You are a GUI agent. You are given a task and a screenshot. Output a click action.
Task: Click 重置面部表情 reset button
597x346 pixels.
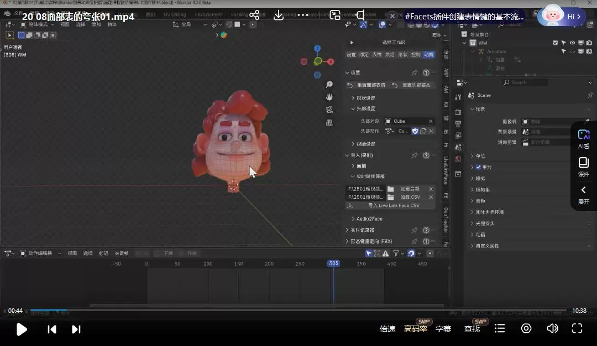[367, 85]
